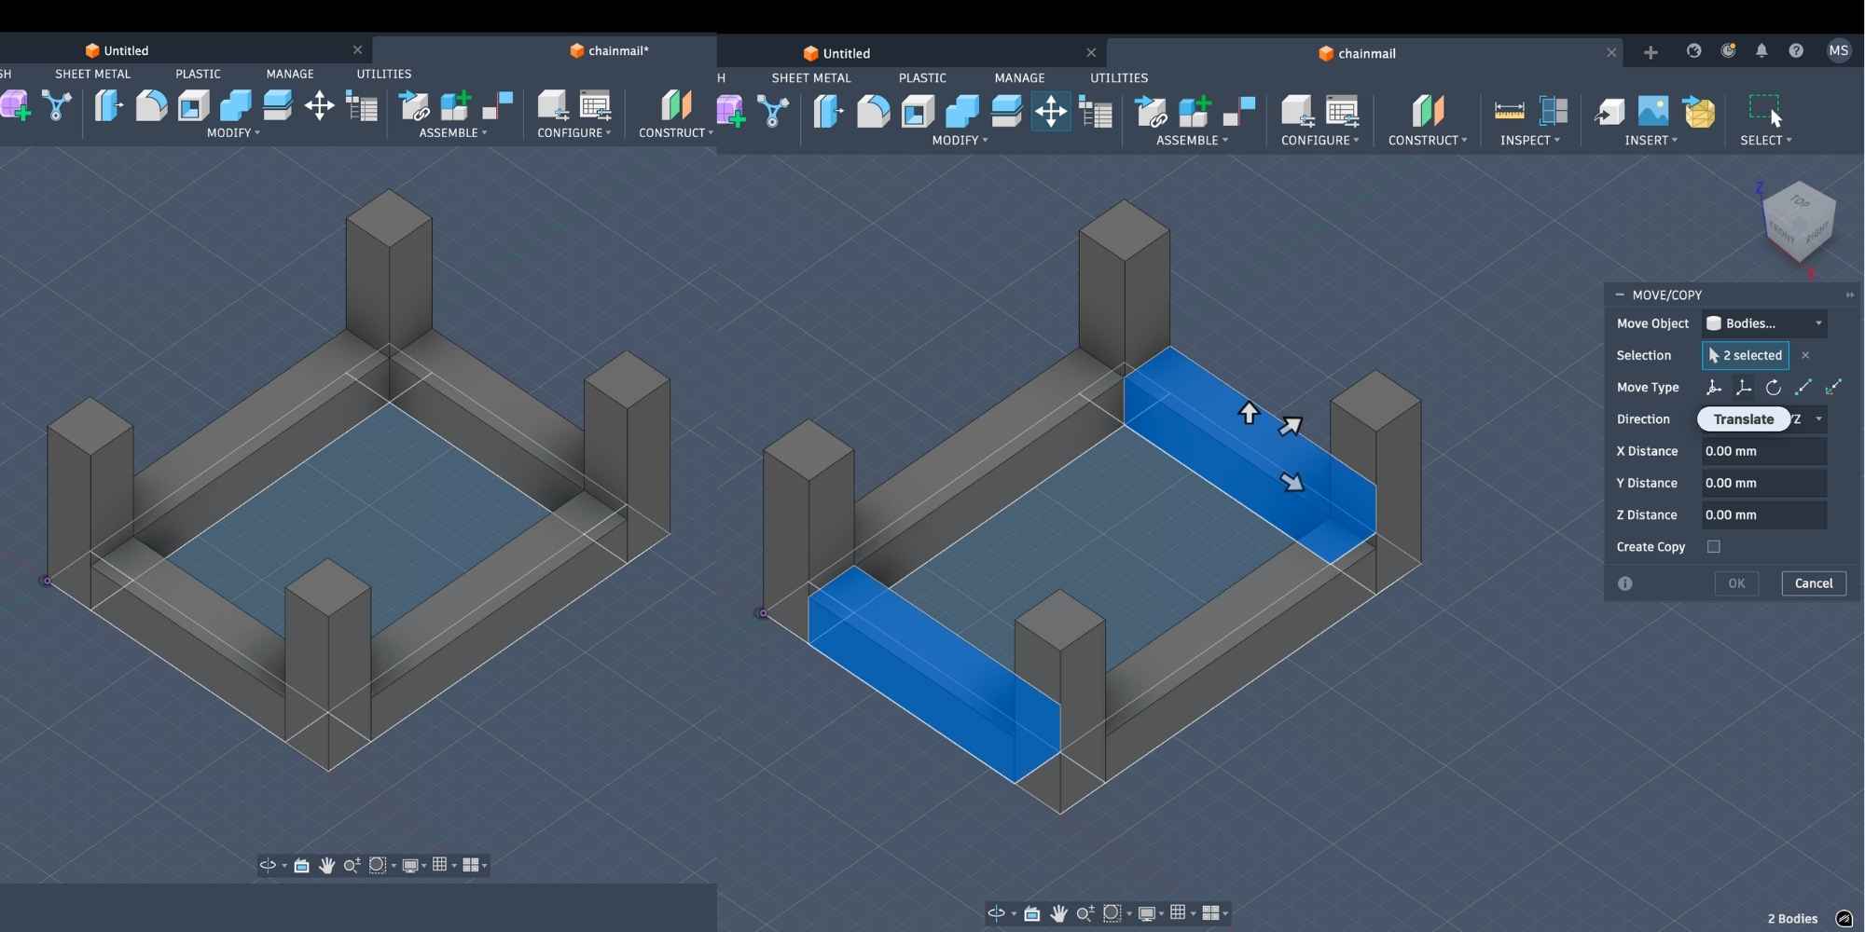The width and height of the screenshot is (1865, 932).
Task: Select Fillet tool in right window
Action: tap(873, 112)
